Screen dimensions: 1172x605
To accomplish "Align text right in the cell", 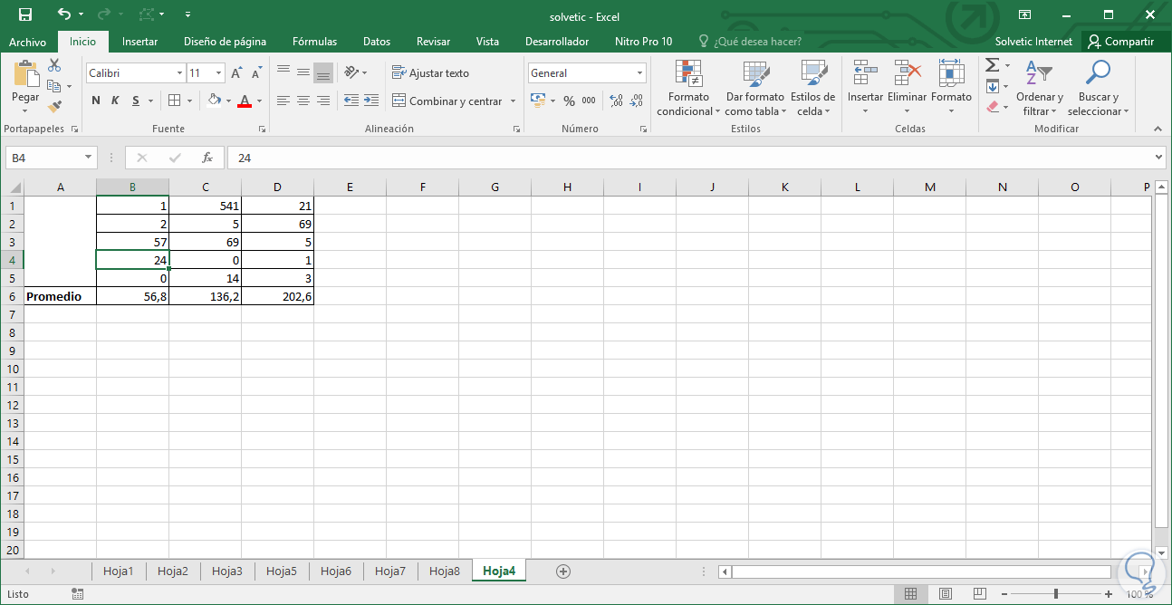I will tap(323, 101).
